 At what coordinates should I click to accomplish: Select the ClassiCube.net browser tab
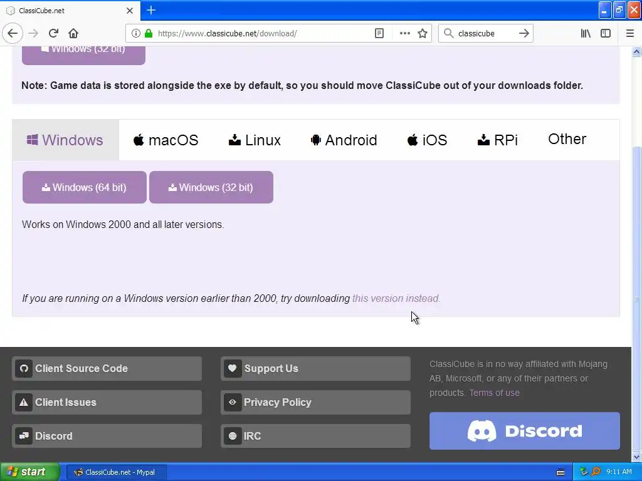70,11
